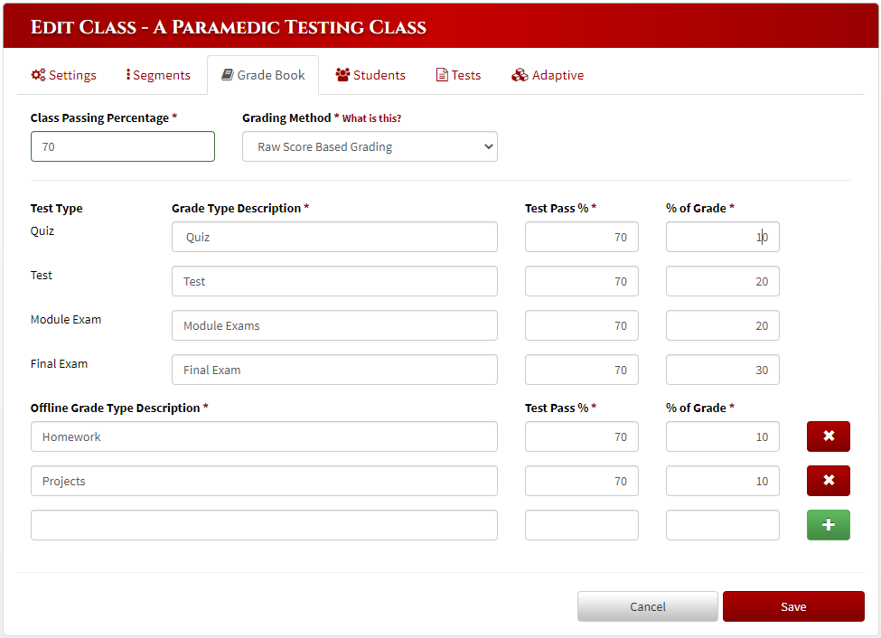Click the Segments tab icon
This screenshot has height=638, width=881.
click(x=130, y=75)
